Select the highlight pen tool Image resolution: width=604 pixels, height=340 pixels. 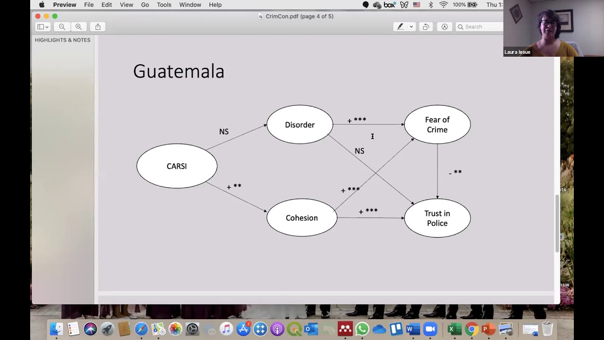pos(400,27)
